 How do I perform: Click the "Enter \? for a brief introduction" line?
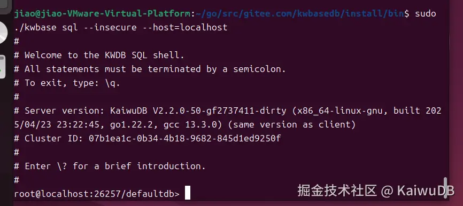(110, 166)
